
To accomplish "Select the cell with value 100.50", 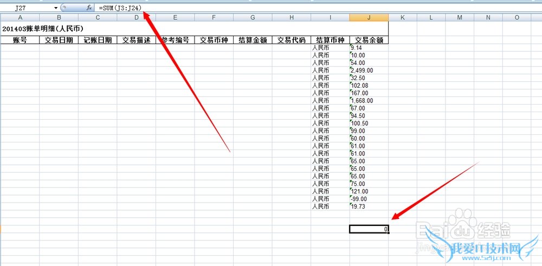I will tap(369, 124).
